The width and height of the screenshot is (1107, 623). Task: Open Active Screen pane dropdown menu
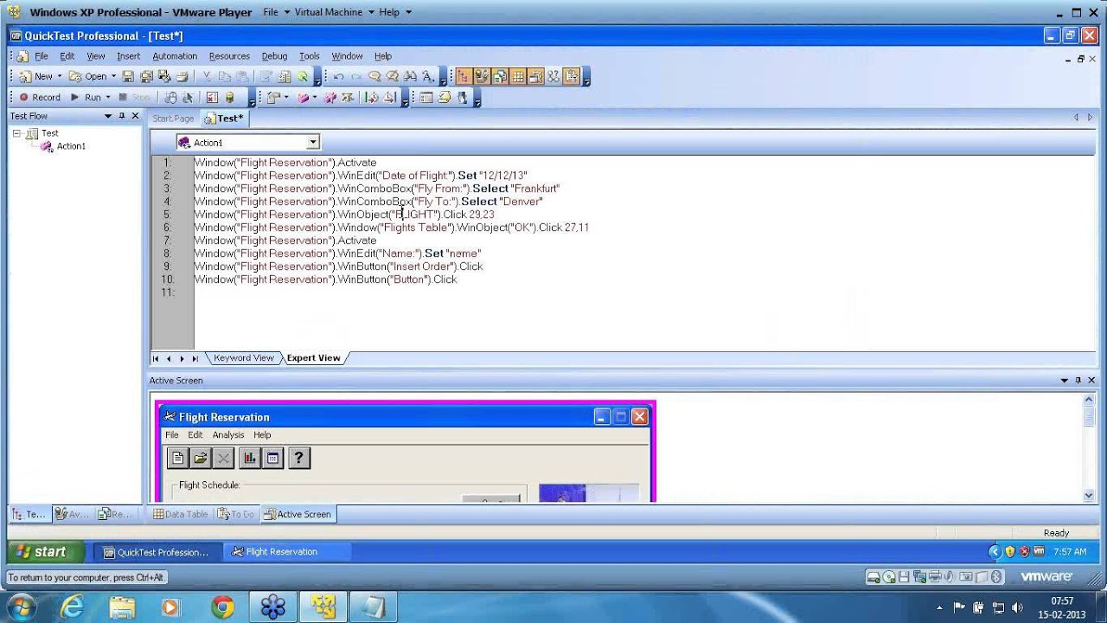tap(1065, 381)
